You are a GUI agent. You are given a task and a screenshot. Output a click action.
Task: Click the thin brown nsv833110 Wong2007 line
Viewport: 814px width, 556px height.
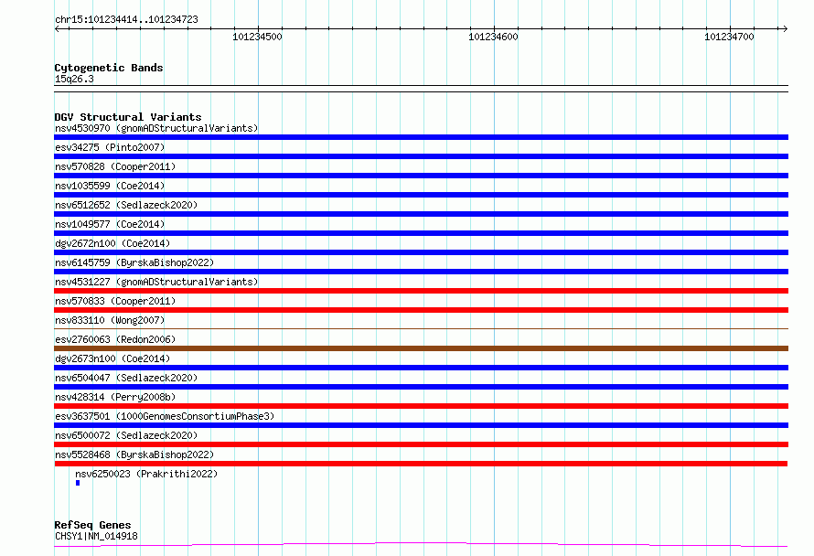pyautogui.click(x=421, y=328)
